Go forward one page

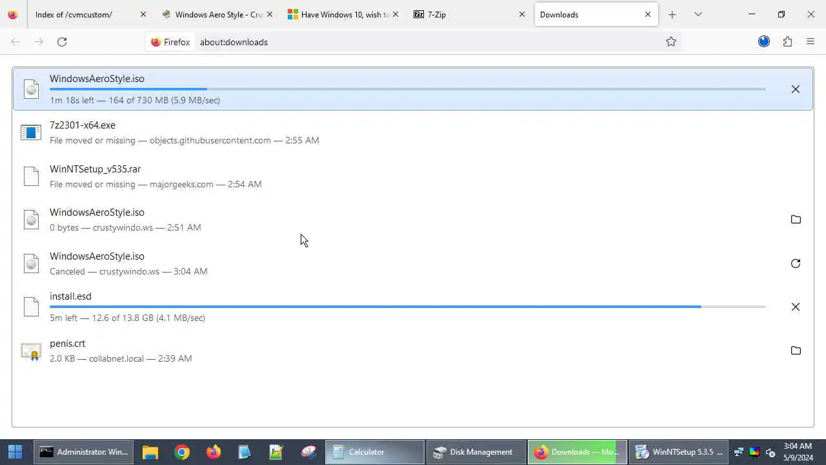click(39, 42)
